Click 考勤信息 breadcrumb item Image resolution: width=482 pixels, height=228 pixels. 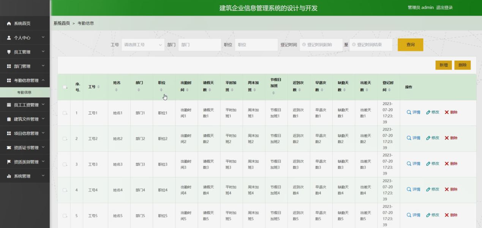coord(86,23)
